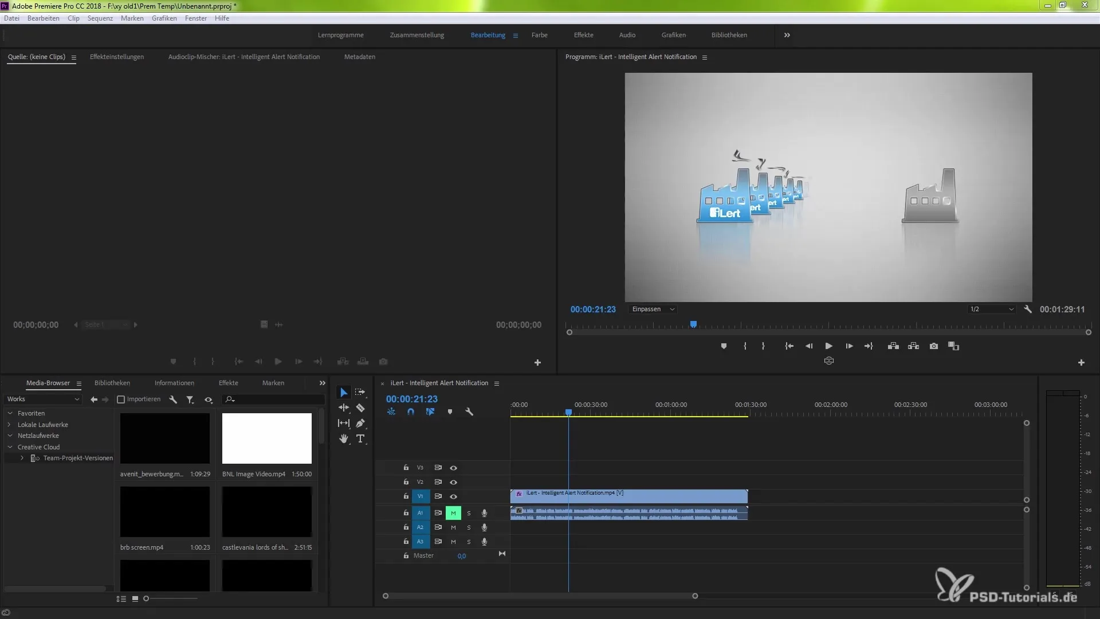Click the timeline timecode 00:00:21:23
The width and height of the screenshot is (1100, 619).
(412, 399)
